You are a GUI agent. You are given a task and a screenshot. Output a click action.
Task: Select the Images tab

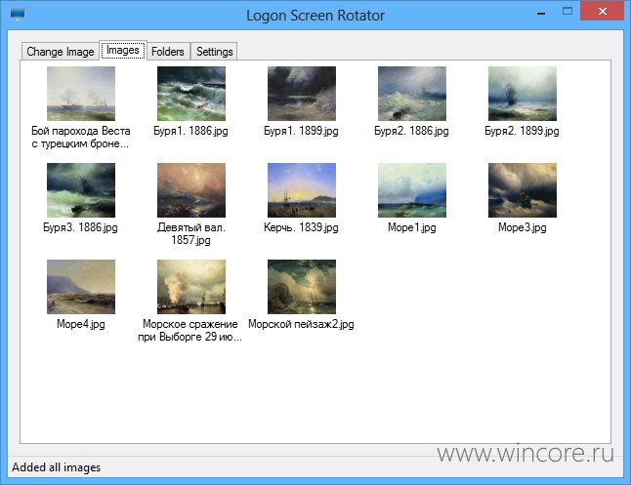tap(123, 51)
